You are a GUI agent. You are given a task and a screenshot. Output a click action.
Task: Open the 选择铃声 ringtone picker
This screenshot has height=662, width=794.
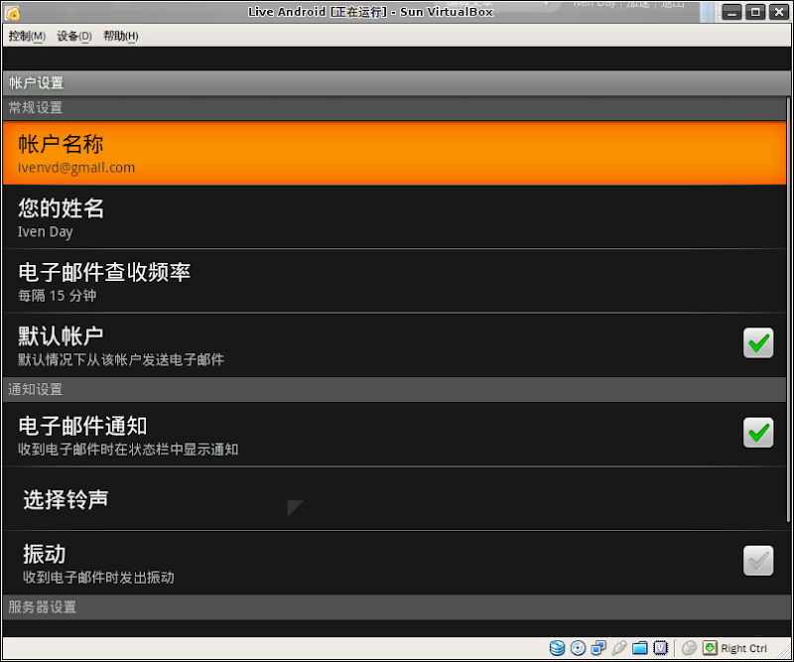tap(394, 499)
